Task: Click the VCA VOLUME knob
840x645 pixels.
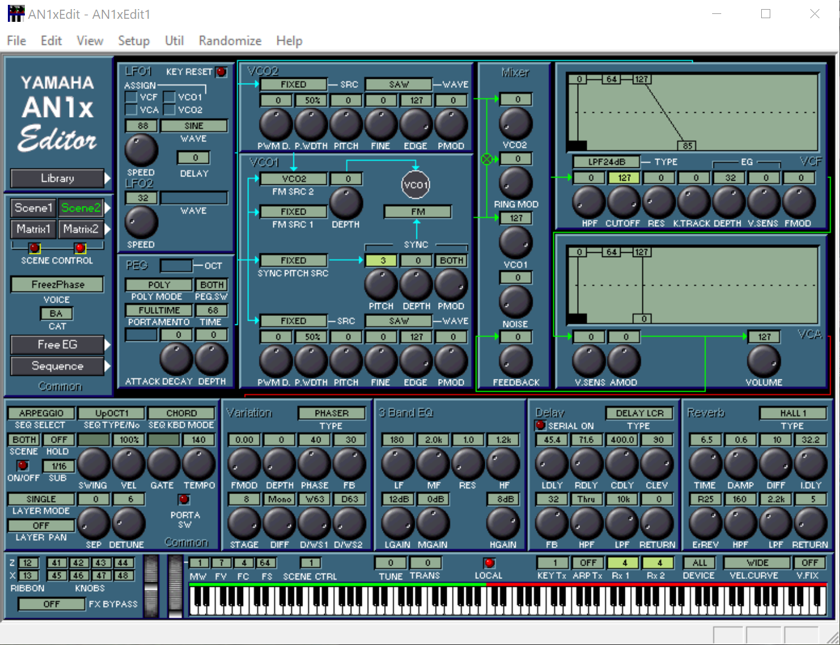Action: point(764,361)
